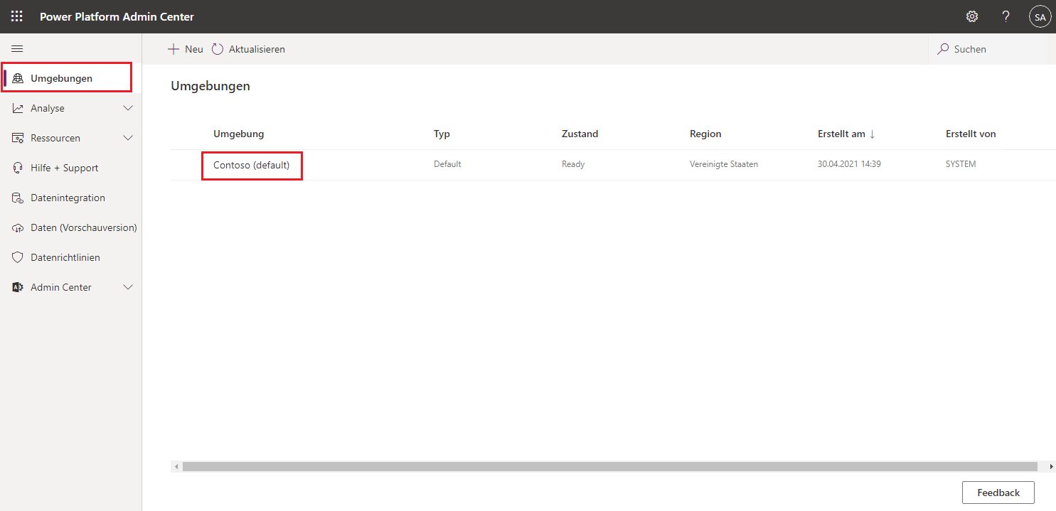Click the Datenrichtlinien shield icon
Viewport: 1056px width, 511px height.
point(18,257)
